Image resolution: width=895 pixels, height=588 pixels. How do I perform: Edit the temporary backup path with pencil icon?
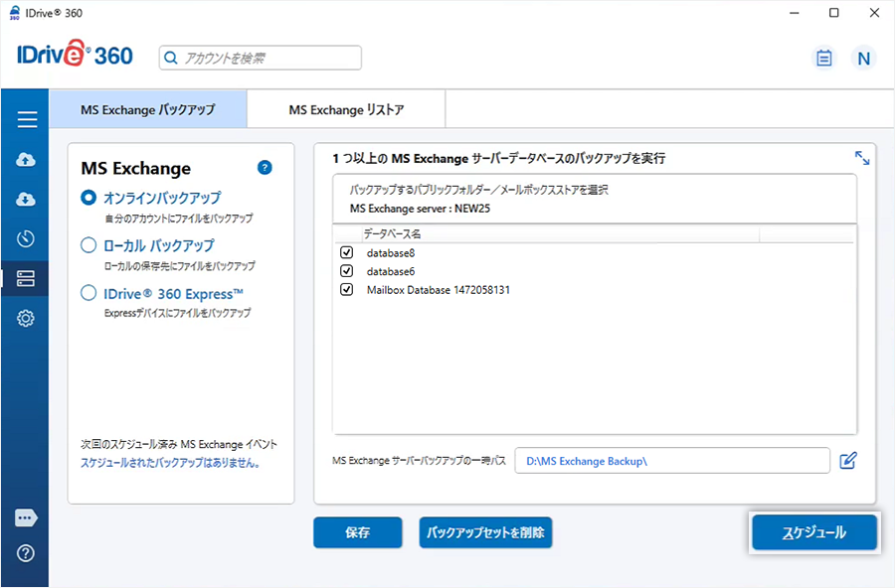tap(848, 461)
